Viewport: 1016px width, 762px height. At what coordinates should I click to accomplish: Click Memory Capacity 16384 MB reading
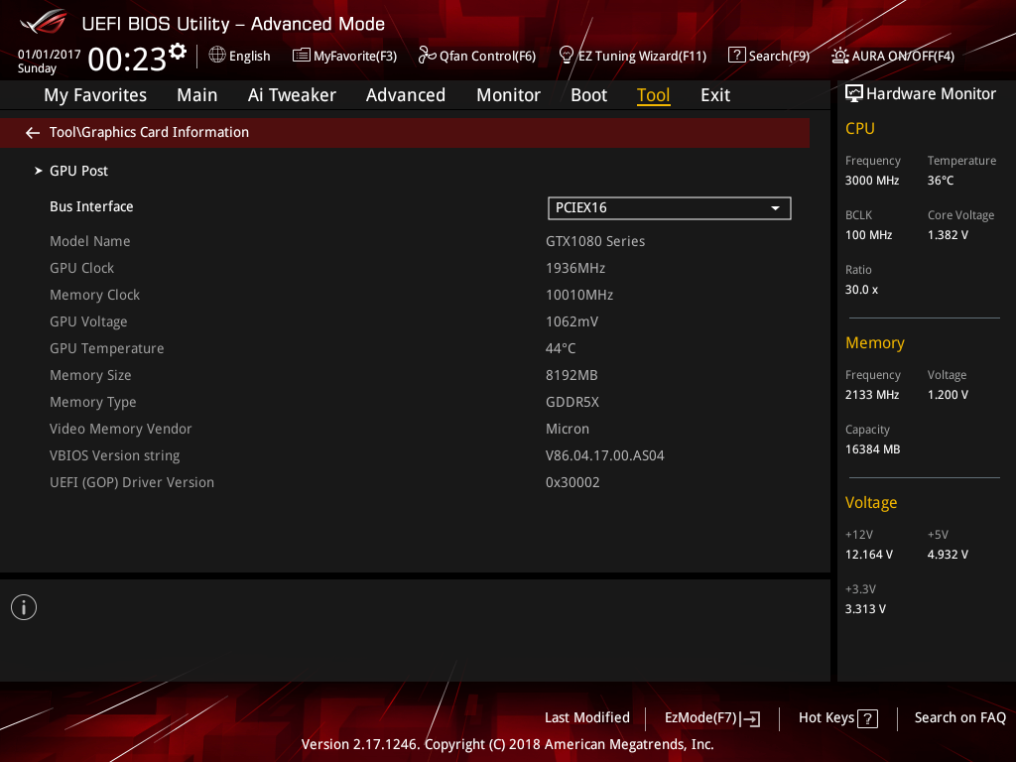[873, 449]
